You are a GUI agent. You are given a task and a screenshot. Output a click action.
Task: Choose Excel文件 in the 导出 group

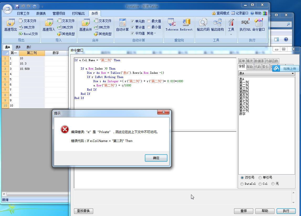(28, 34)
